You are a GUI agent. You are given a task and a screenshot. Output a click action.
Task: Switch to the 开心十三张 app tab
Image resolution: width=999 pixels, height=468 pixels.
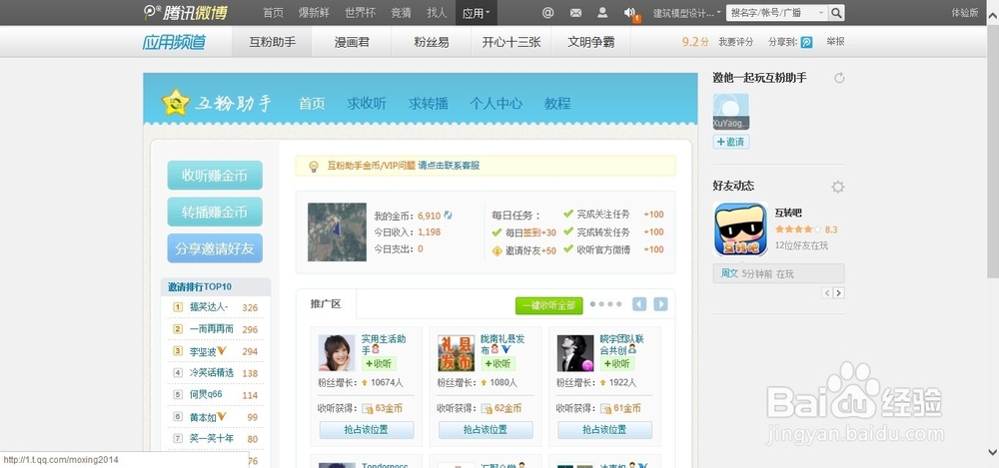click(510, 42)
